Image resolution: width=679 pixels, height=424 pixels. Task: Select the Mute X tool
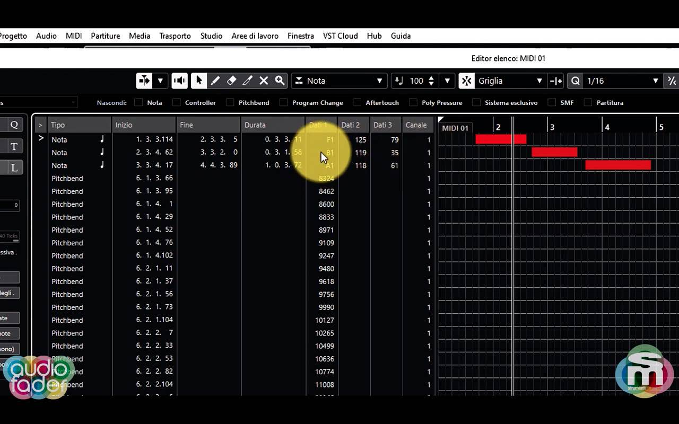click(x=264, y=81)
